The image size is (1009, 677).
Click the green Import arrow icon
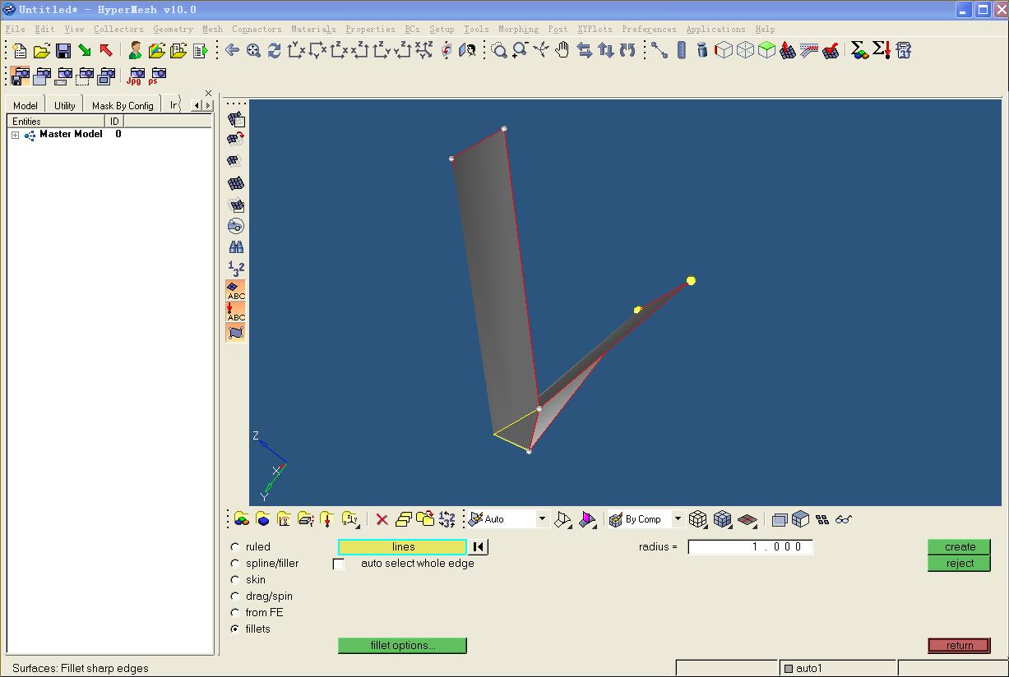point(85,51)
